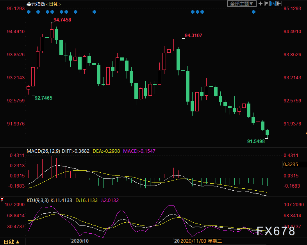Click the <日线> label next to 美元指数
307x245 pixels.
point(54,4)
